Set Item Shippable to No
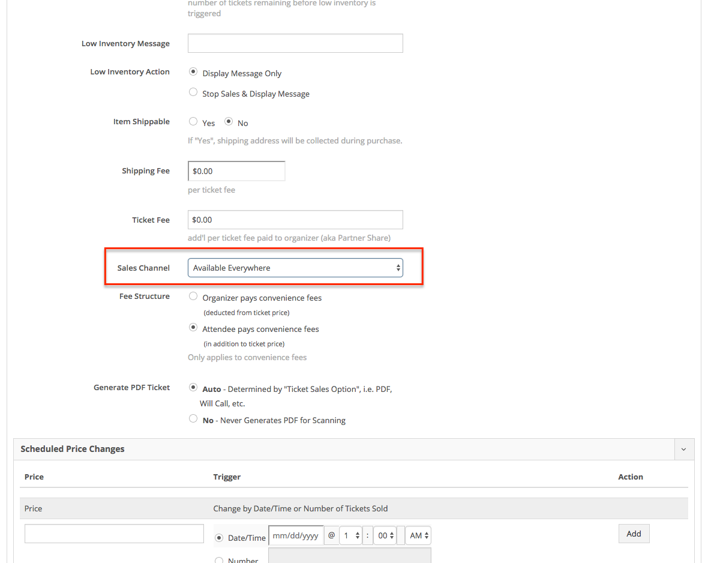 tap(229, 121)
